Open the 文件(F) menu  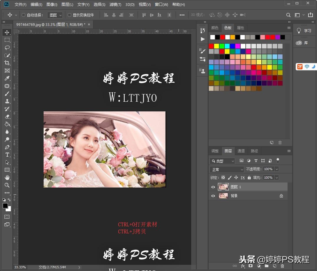point(20,4)
